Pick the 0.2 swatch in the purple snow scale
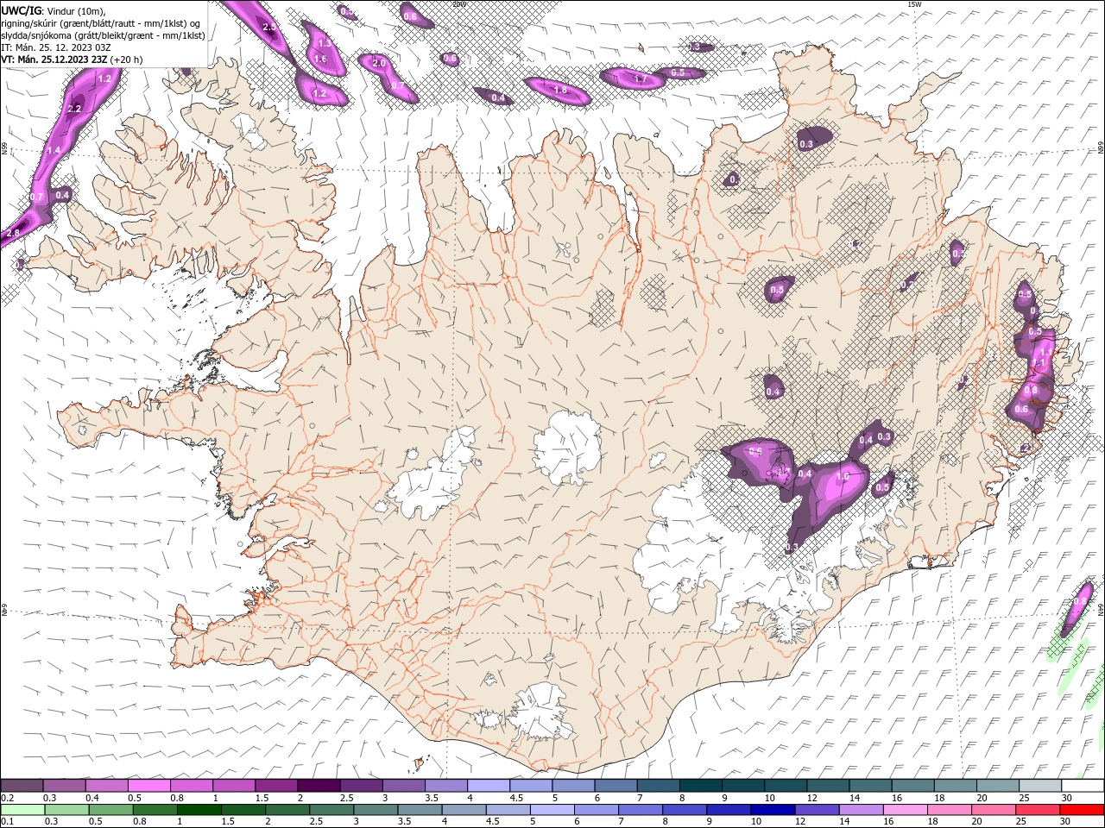The width and height of the screenshot is (1105, 828). click(22, 786)
